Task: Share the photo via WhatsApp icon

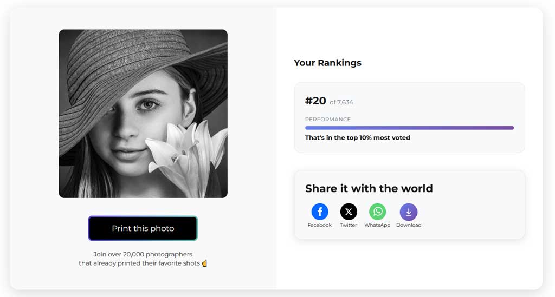Action: [x=378, y=212]
